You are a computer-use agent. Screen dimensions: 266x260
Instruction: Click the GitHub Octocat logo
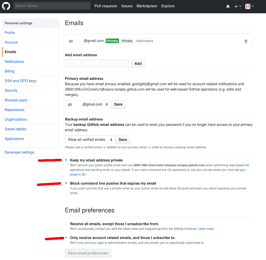[x=6, y=6]
